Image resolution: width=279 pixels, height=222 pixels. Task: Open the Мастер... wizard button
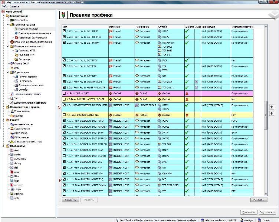(x=259, y=200)
